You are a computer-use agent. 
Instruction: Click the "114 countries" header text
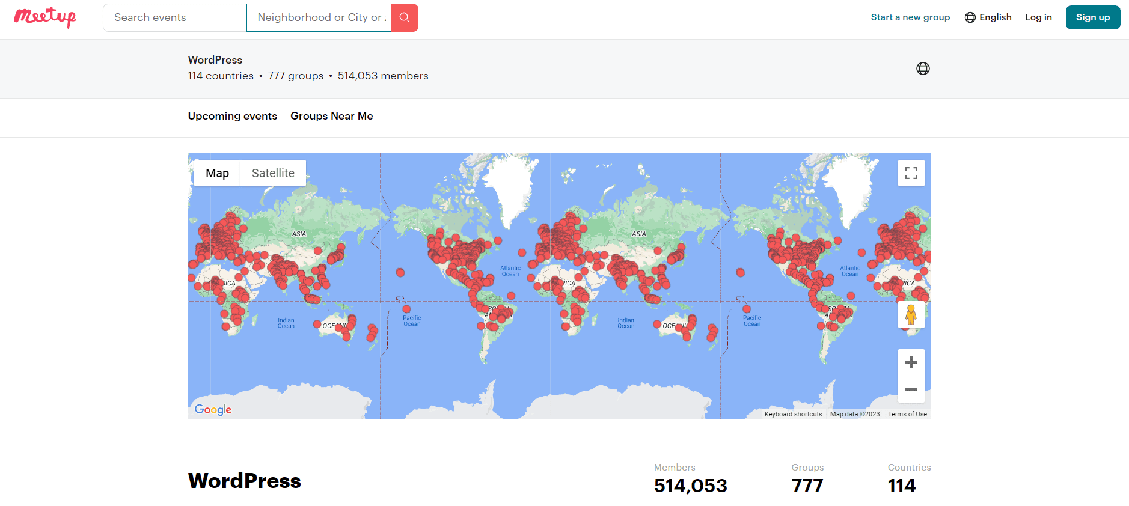221,76
